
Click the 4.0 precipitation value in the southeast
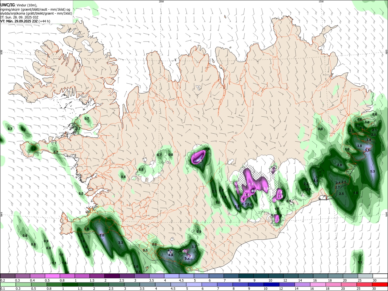316,181
